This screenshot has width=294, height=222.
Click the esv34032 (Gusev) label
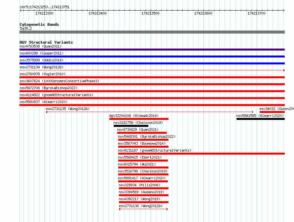[276, 109]
